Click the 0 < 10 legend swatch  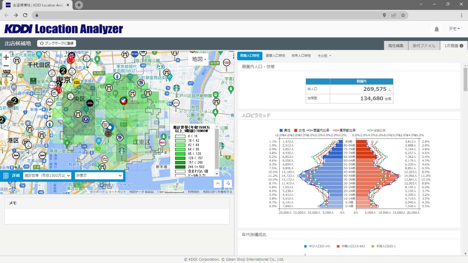pyautogui.click(x=180, y=136)
